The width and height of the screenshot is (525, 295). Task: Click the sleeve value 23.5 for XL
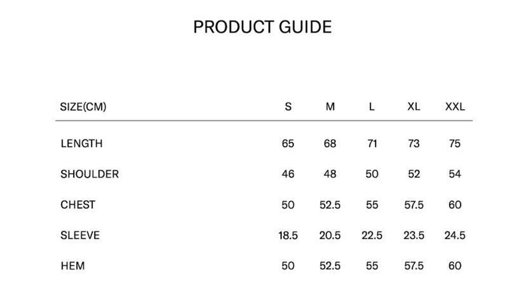pos(414,236)
